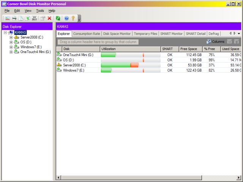Open the Help menu
This screenshot has width=243, height=182.
point(52,11)
